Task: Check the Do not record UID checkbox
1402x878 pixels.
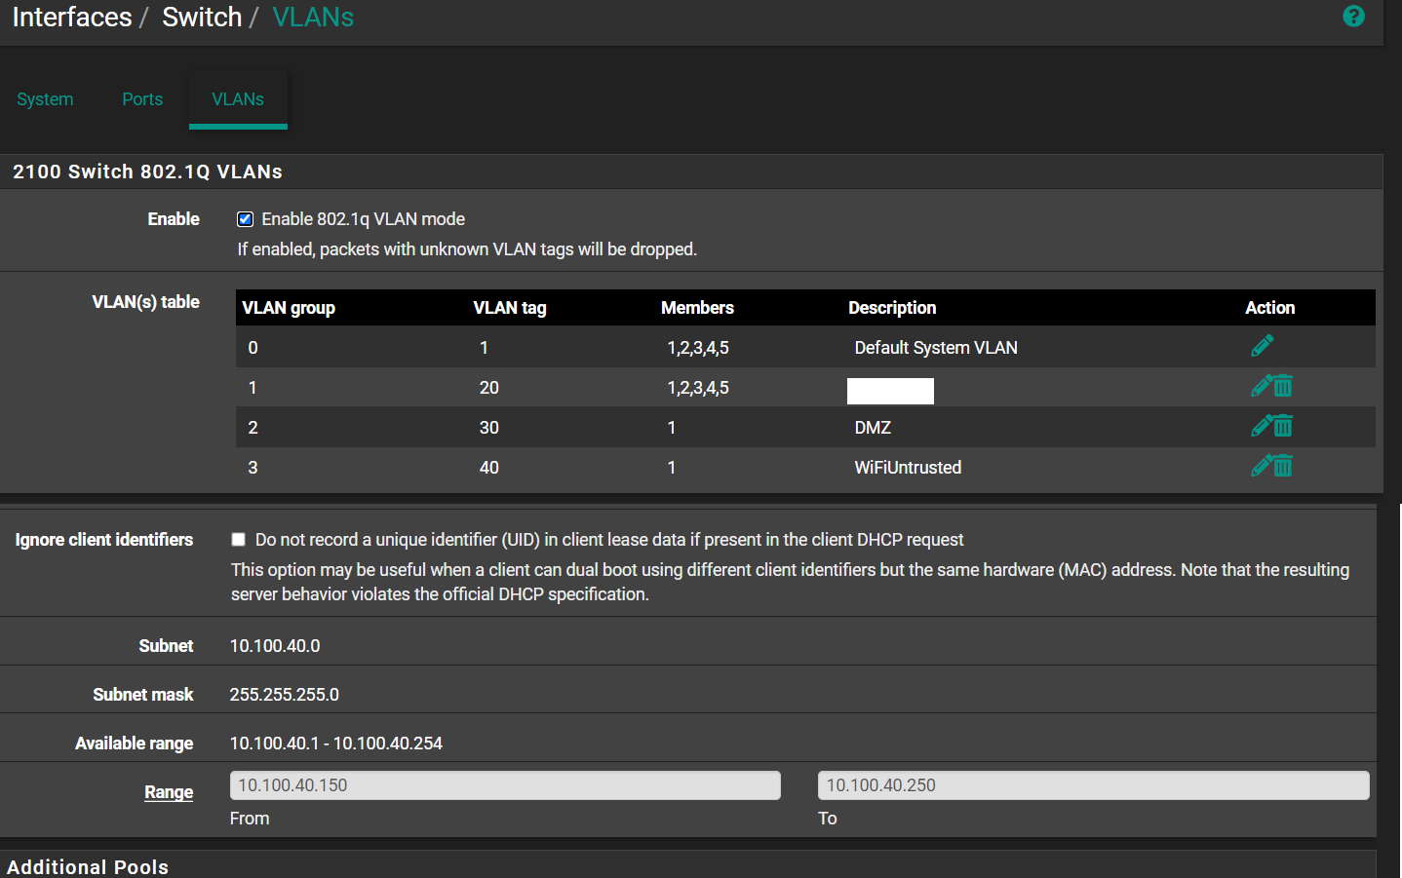Action: (x=238, y=540)
